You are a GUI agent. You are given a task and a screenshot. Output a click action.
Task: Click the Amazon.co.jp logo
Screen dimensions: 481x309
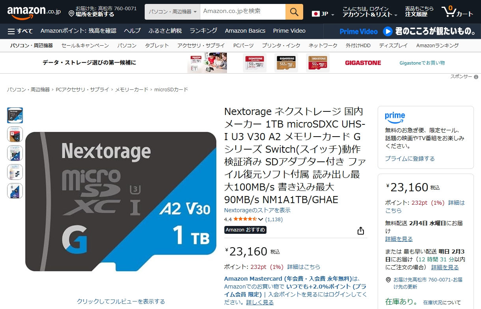pos(34,12)
